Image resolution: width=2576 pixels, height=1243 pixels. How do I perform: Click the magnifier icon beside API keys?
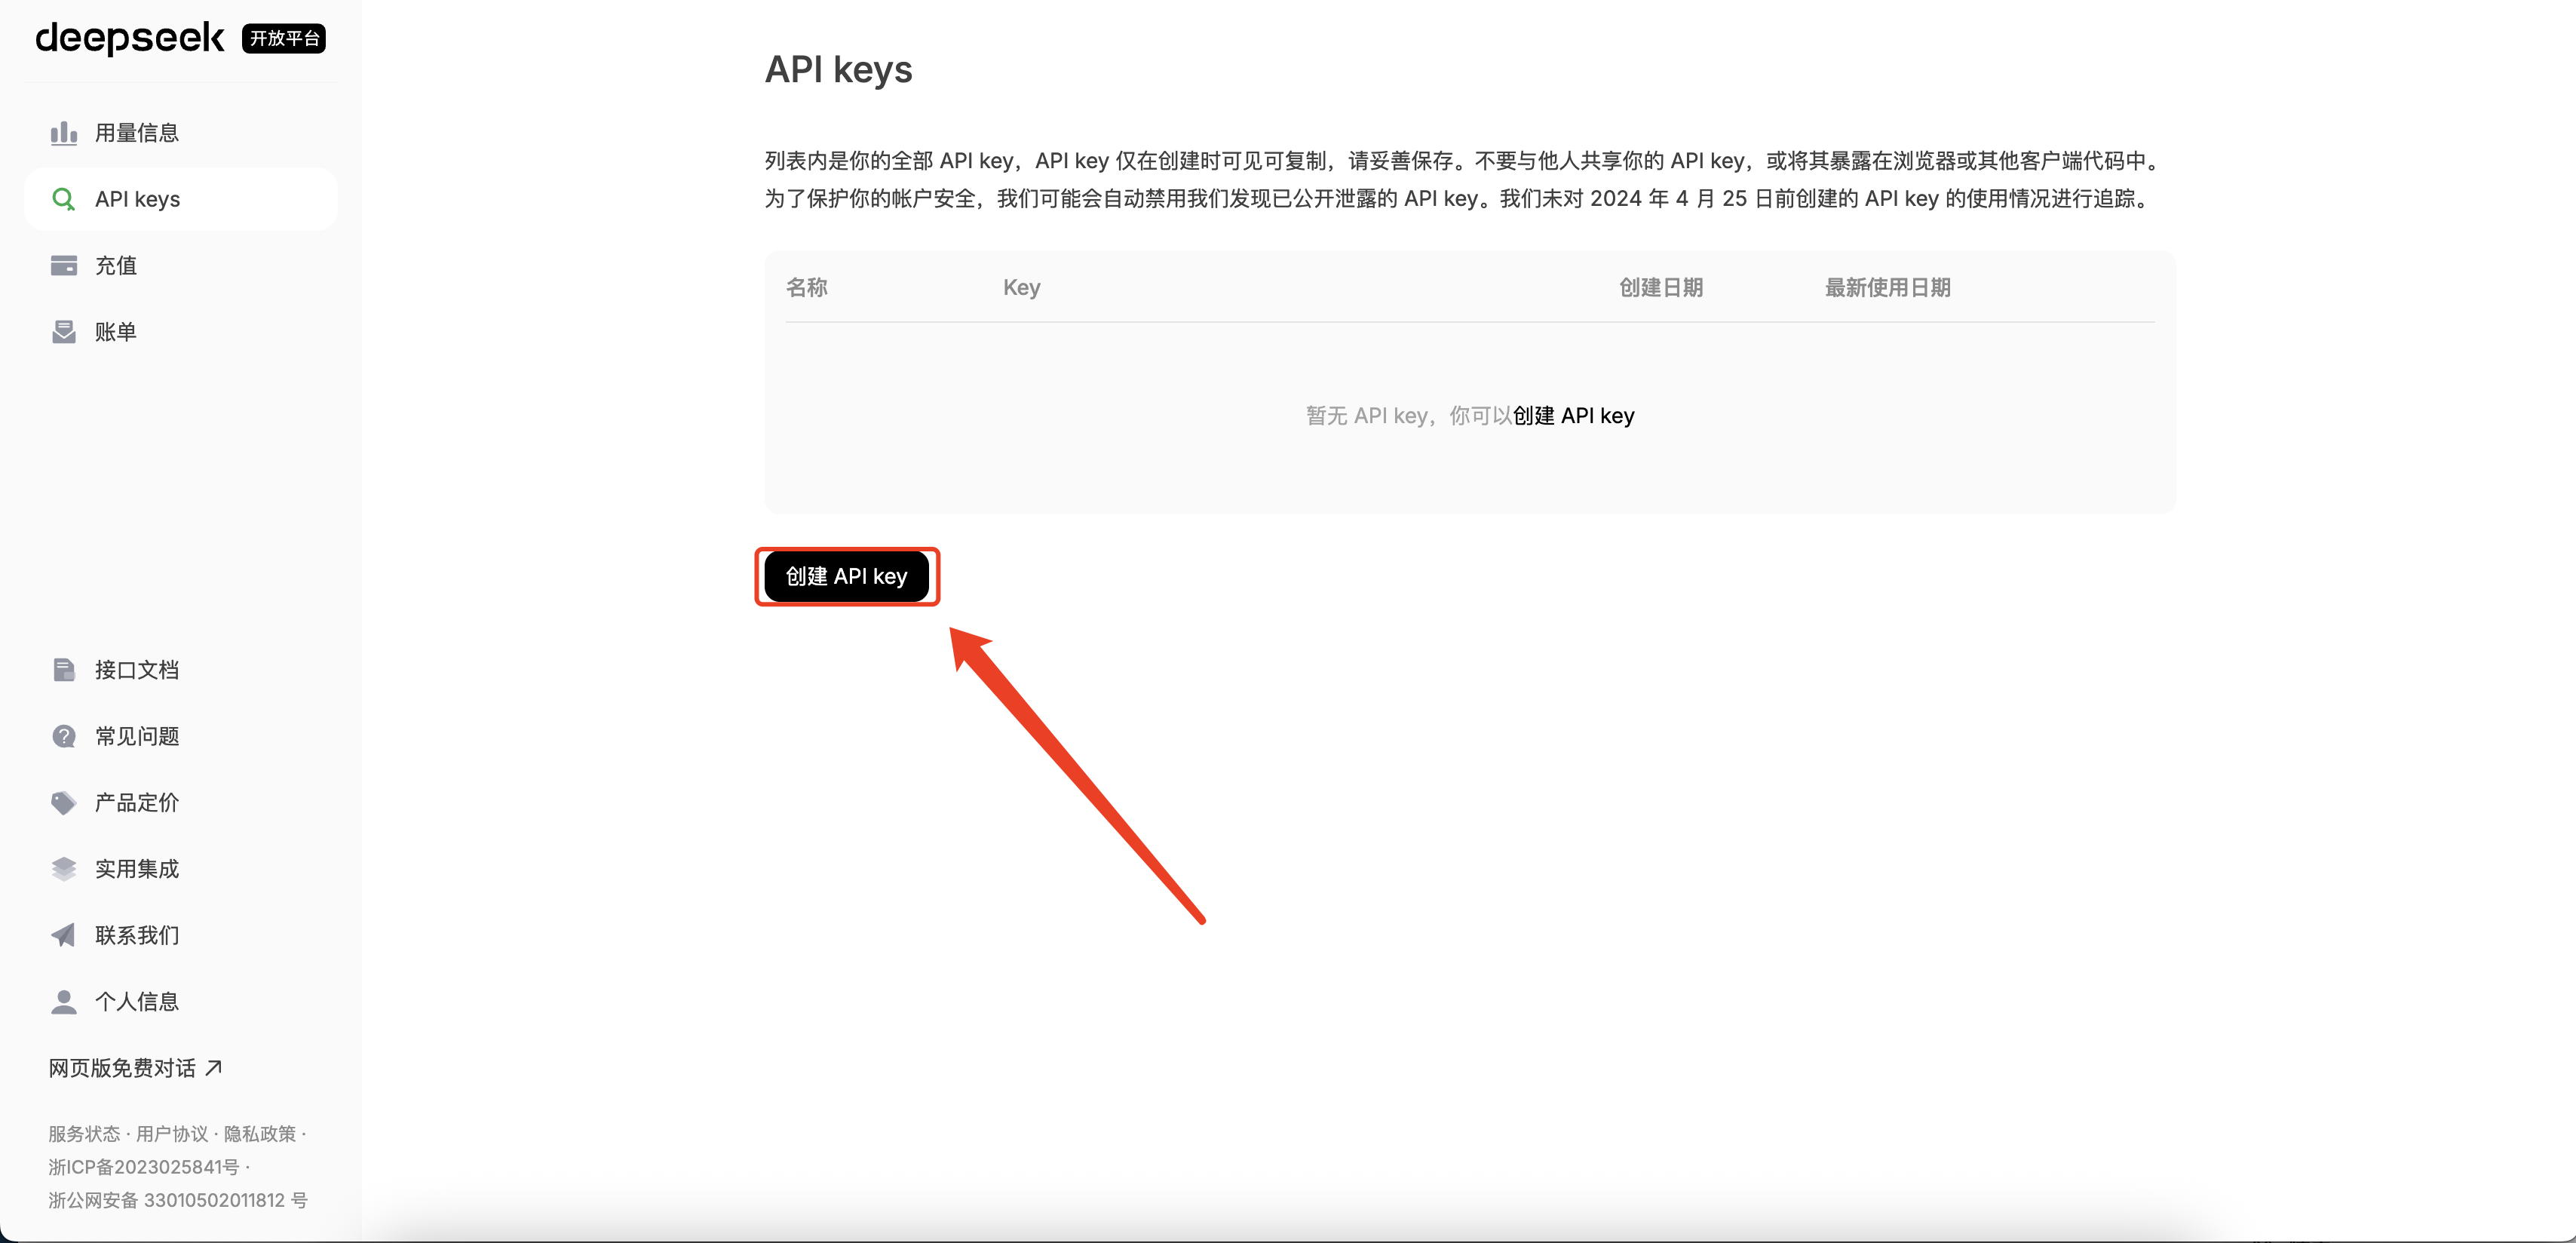click(63, 199)
